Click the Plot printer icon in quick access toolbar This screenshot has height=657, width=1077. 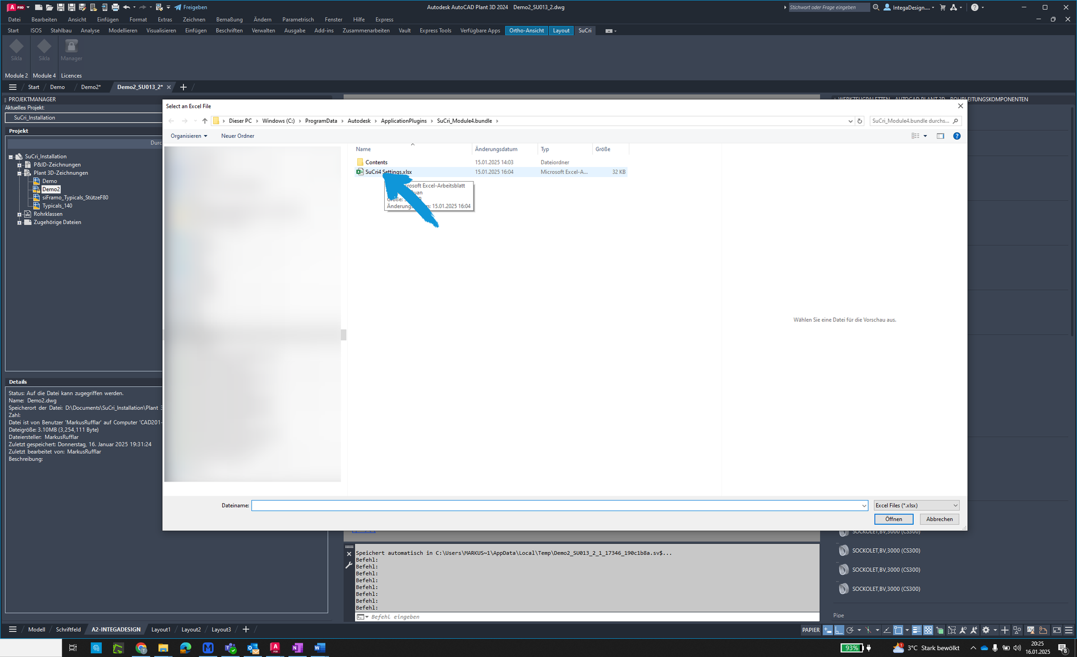(x=115, y=7)
